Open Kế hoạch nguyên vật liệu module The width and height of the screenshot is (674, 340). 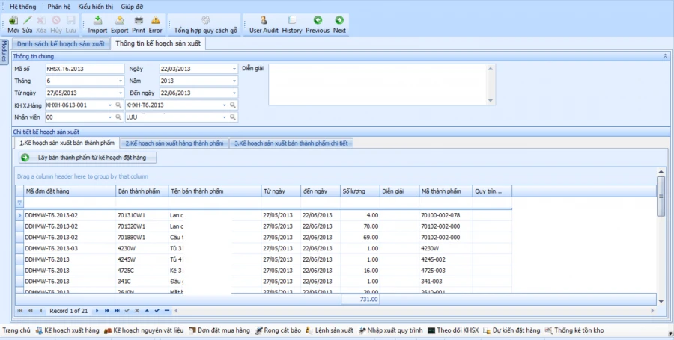[x=144, y=330]
